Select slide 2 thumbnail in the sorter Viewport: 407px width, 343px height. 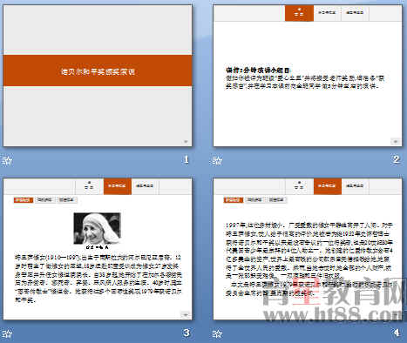pos(308,76)
